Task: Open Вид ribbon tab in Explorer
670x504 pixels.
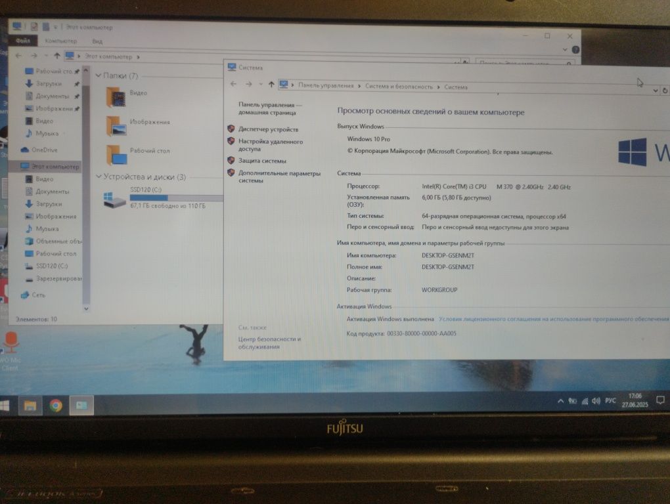Action: click(x=97, y=41)
